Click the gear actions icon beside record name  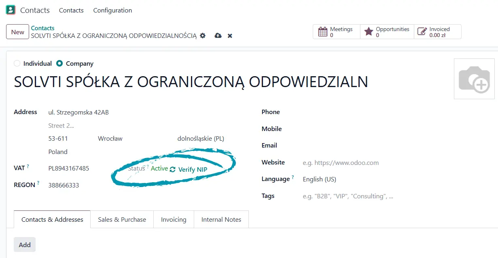[203, 35]
